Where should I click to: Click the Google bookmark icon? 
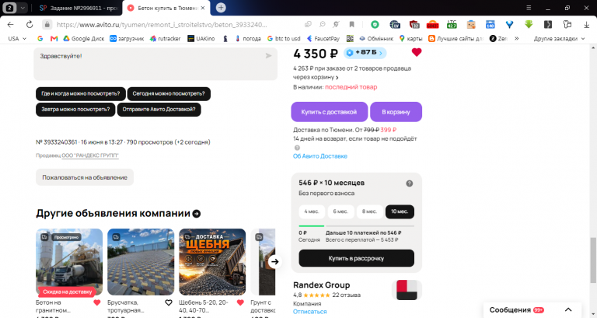pos(40,38)
